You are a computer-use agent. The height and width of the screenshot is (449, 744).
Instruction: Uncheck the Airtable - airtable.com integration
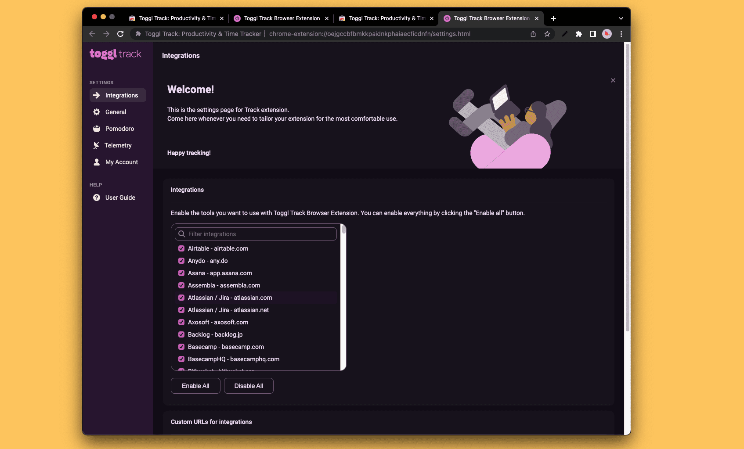point(181,248)
